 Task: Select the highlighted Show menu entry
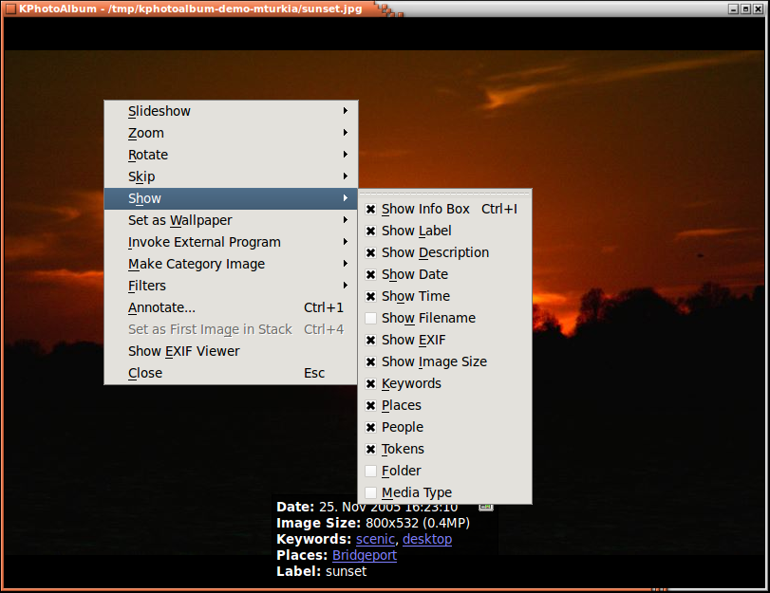pos(231,199)
